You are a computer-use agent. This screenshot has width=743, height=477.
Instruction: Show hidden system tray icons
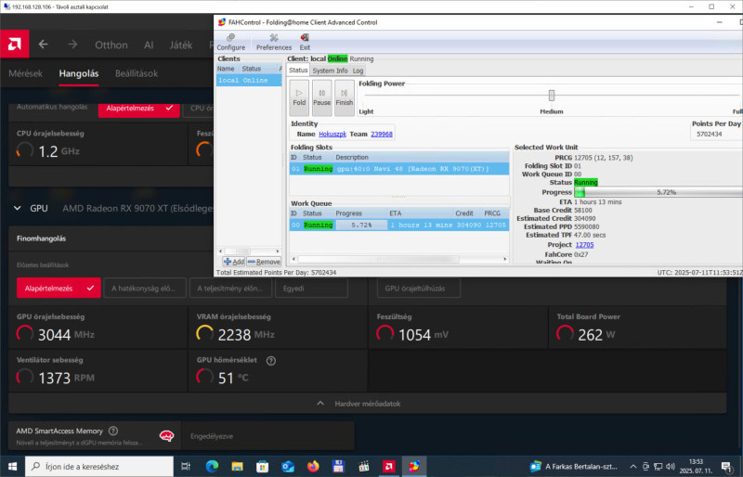[x=633, y=467]
